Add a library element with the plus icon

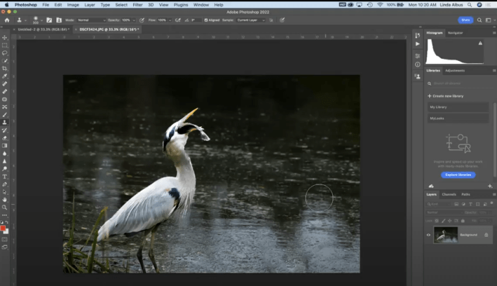(490, 186)
